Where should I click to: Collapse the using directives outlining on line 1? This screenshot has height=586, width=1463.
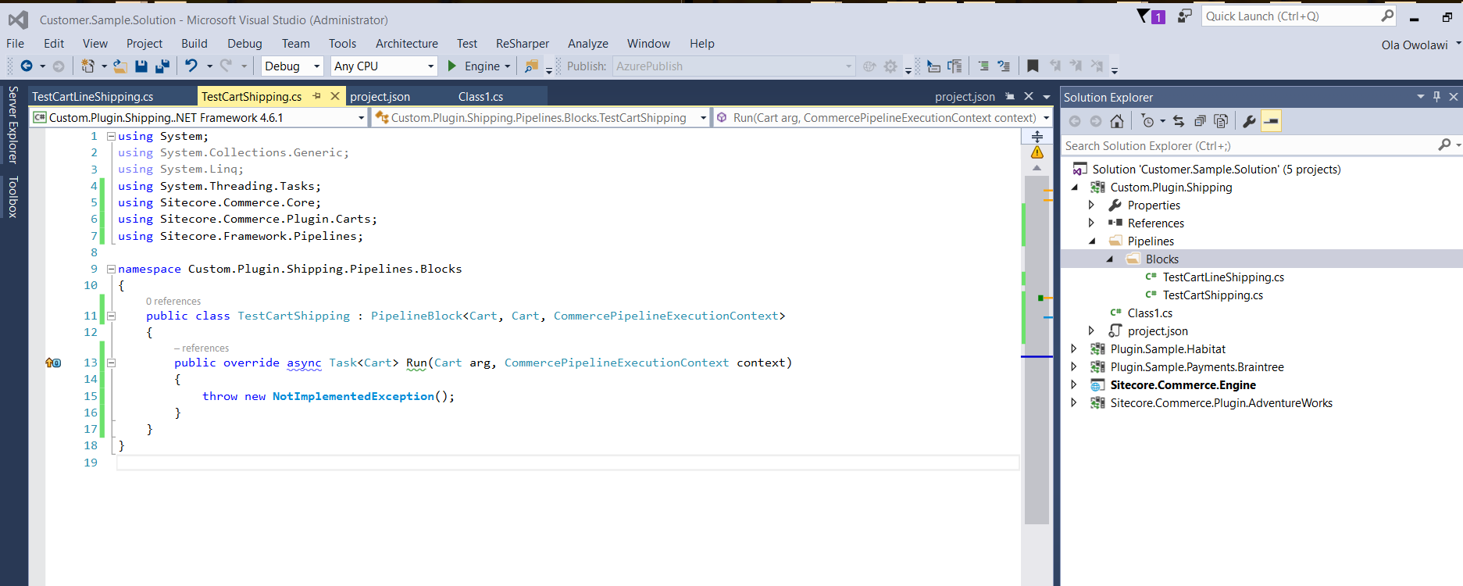tap(111, 136)
